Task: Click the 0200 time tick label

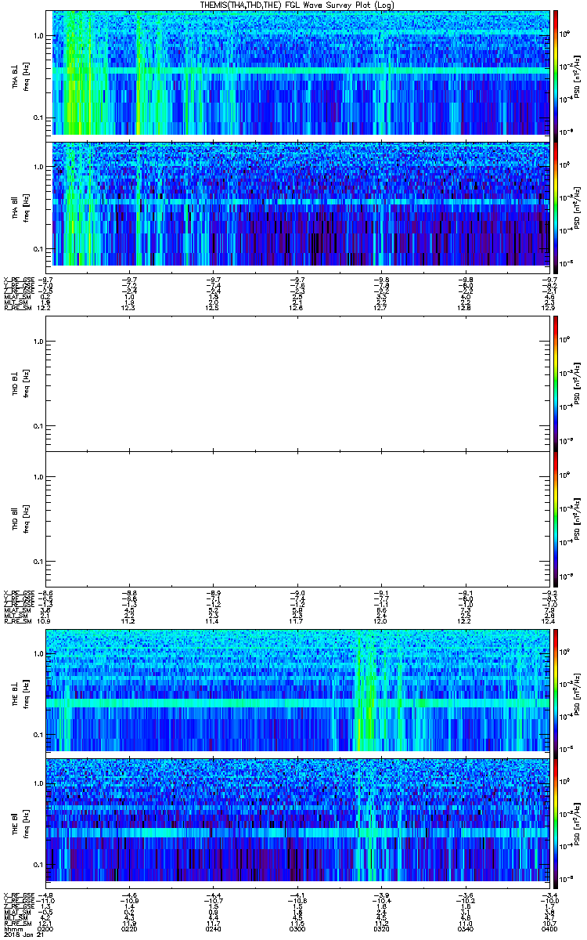Action: (46, 928)
